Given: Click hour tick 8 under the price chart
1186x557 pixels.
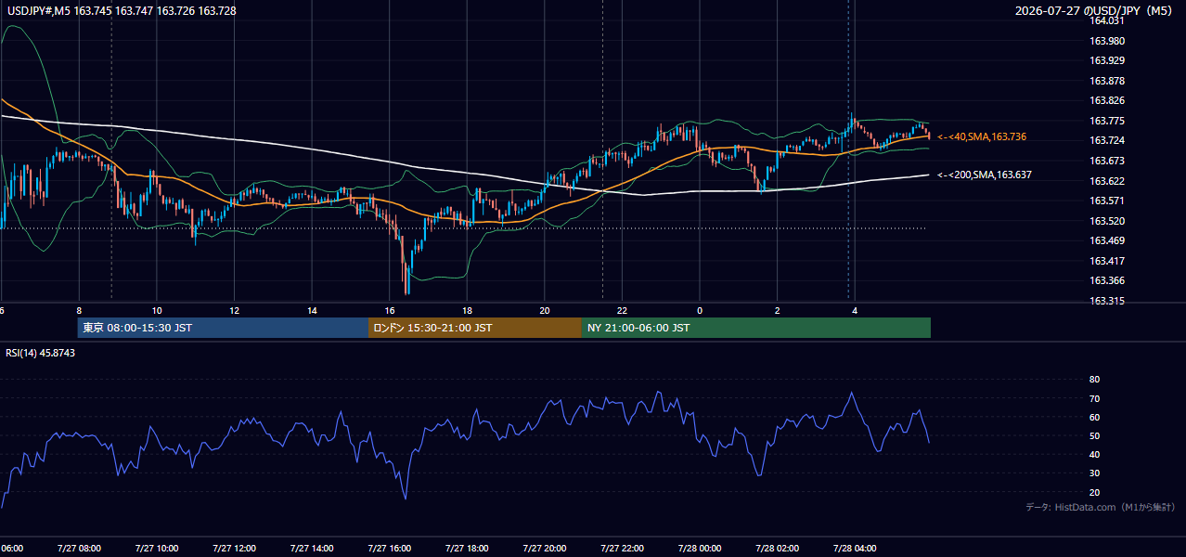Looking at the screenshot, I should click(x=79, y=310).
